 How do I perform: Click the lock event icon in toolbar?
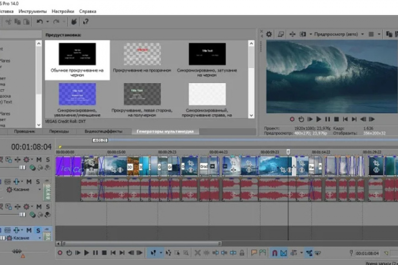click(x=242, y=253)
